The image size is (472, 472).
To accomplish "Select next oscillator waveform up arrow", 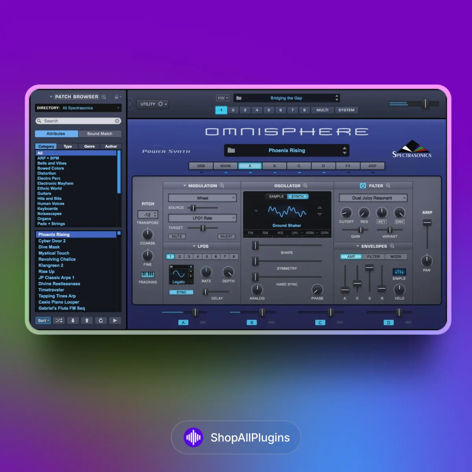I will (320, 208).
